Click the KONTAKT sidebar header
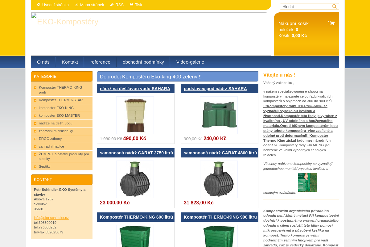The image size is (370, 247). click(x=62, y=180)
